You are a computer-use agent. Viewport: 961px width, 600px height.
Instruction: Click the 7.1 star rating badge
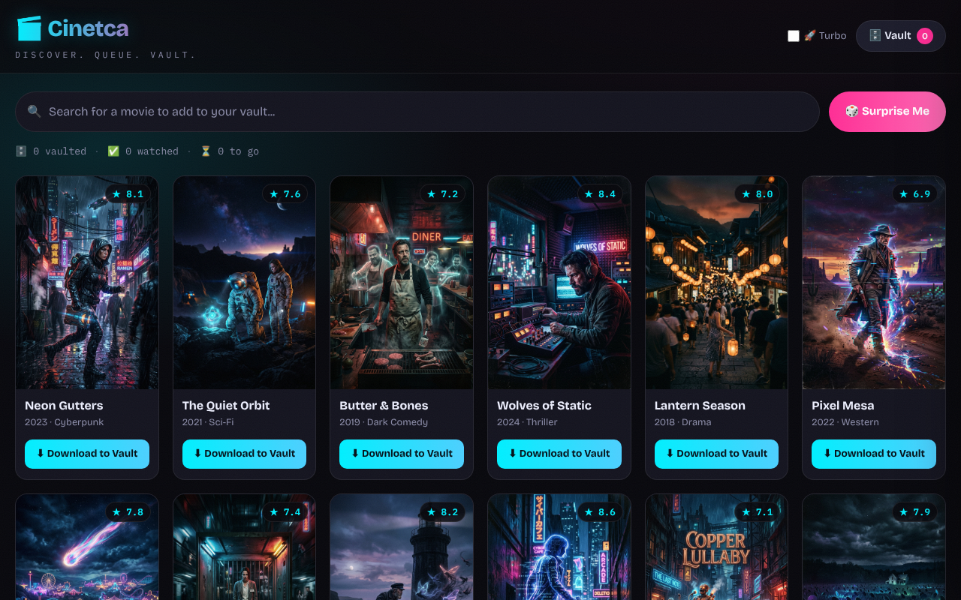758,512
